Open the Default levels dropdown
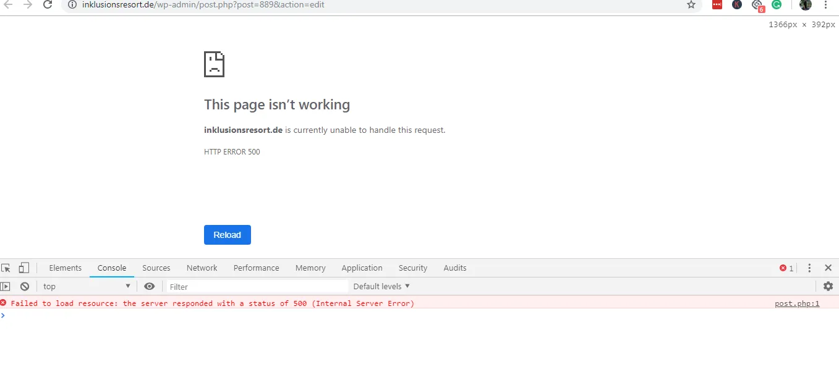Screen dimensions: 839x385 coord(381,286)
